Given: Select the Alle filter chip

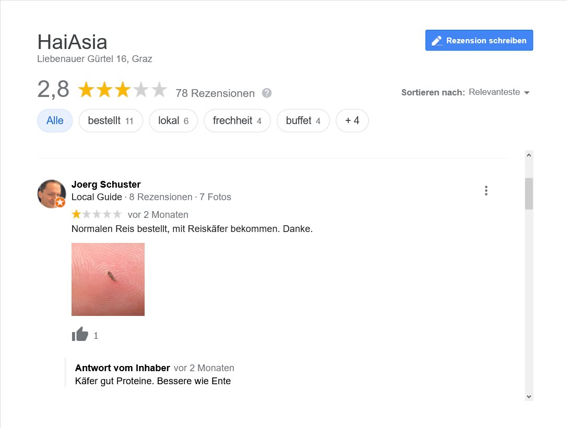Looking at the screenshot, I should coord(55,120).
